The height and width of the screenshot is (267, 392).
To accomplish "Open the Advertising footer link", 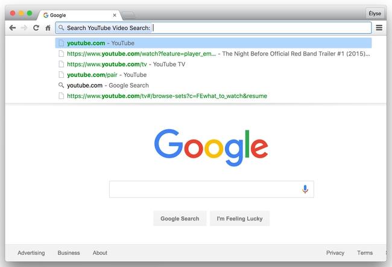I will point(31,253).
